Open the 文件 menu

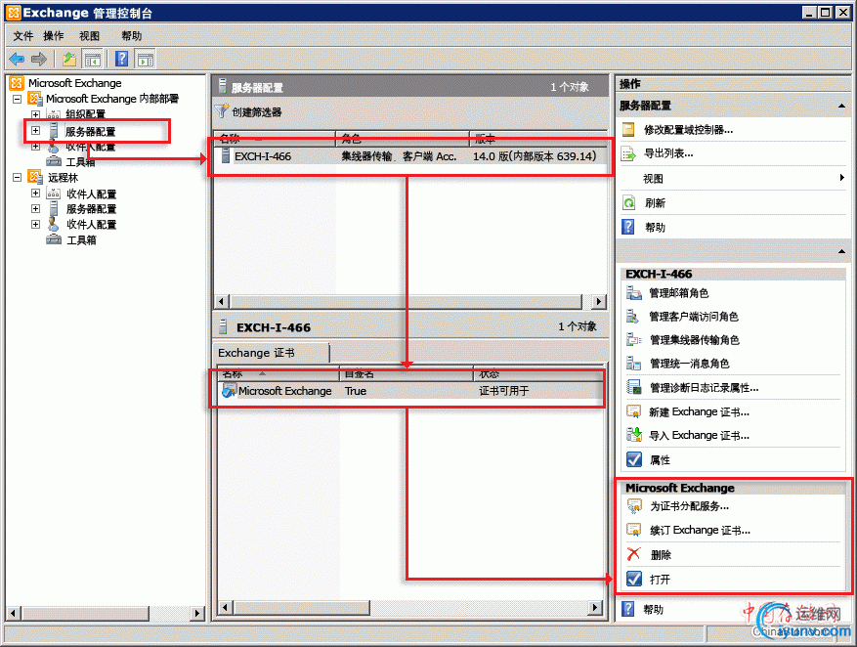coord(23,36)
